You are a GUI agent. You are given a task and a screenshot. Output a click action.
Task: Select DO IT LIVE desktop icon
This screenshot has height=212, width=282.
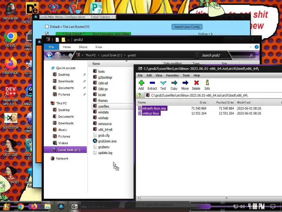[11, 148]
